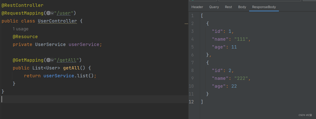The height and width of the screenshot is (119, 316).
Task: Place cursor on the empty last editor line
Action: coord(94,99)
